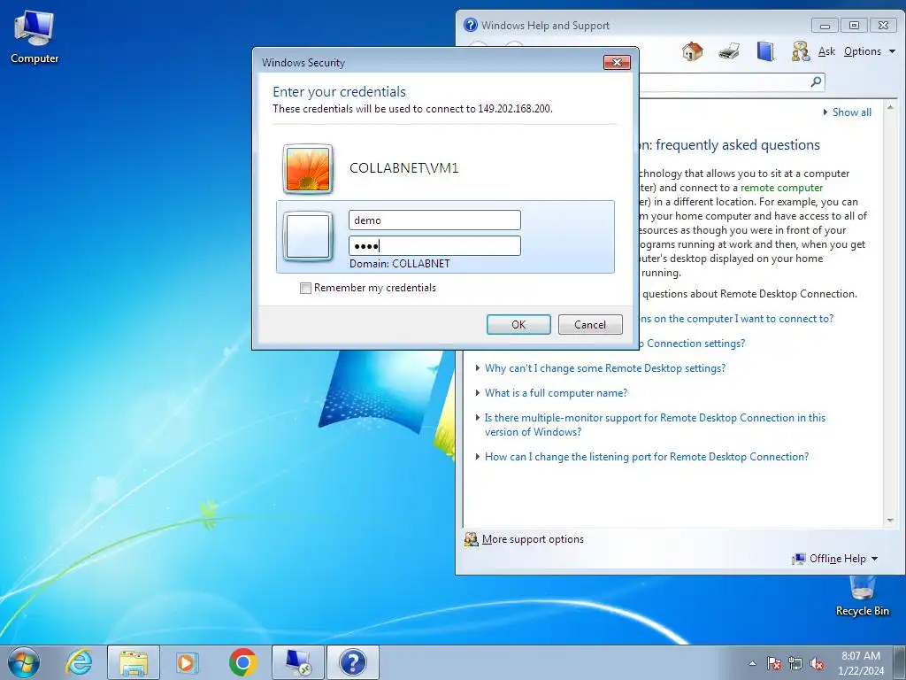Launch Internet Explorer from taskbar

pos(79,662)
